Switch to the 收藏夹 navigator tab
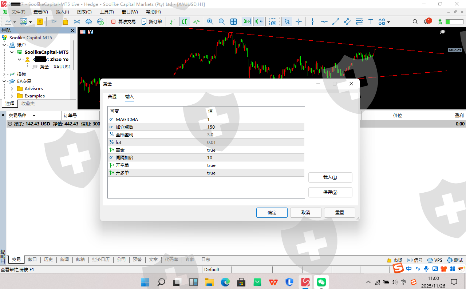 [x=28, y=103]
